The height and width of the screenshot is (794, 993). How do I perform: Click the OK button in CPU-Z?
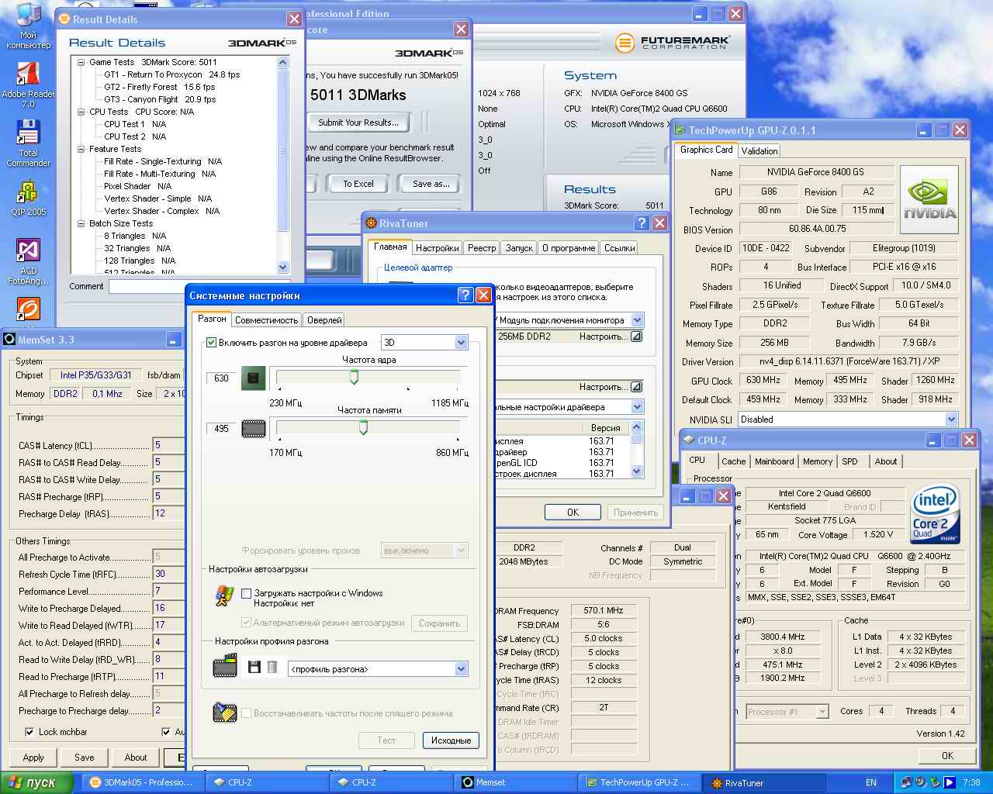[947, 755]
